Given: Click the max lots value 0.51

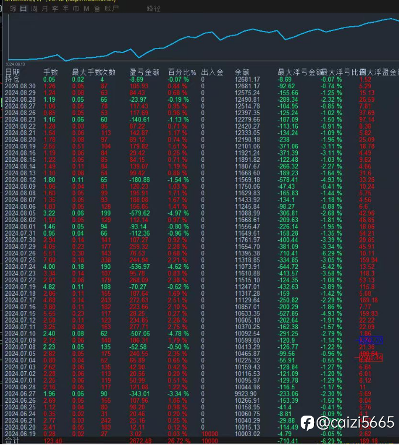Looking at the screenshot, I should [x=78, y=146].
